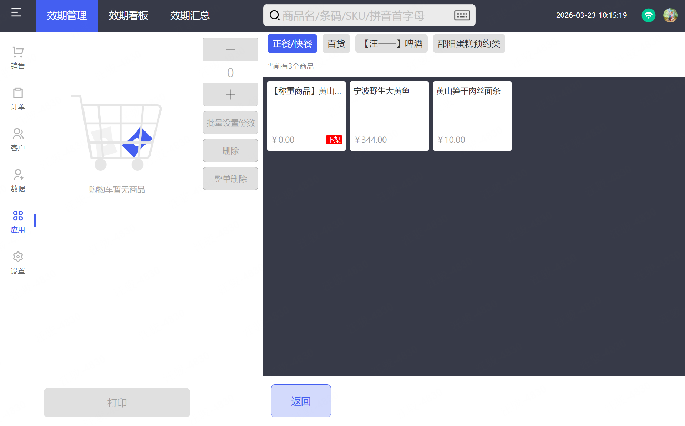Open the 销售 sidebar icon
685x426 pixels.
click(x=18, y=58)
